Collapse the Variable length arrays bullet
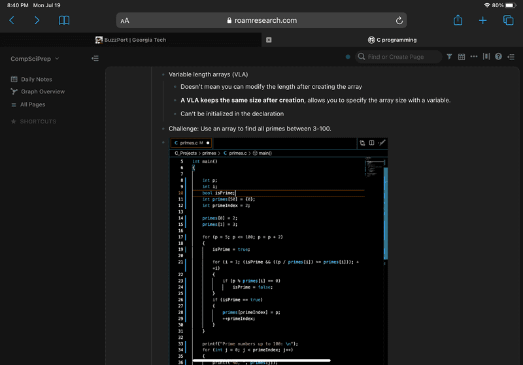 [163, 74]
